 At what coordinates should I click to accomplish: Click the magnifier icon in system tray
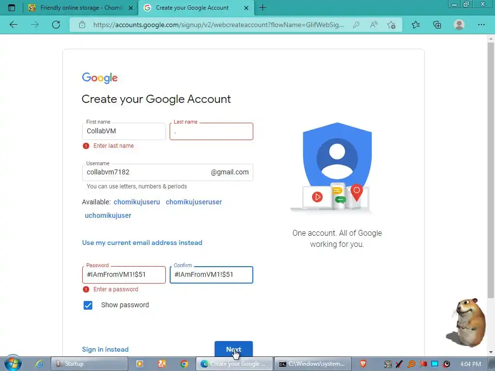pyautogui.click(x=411, y=364)
